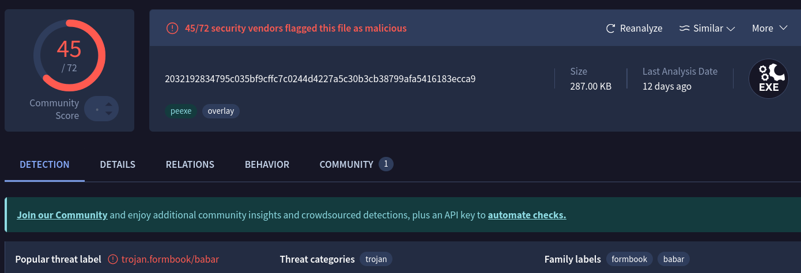801x273 pixels.
Task: Click the Similar approximate-equals icon
Action: pos(685,28)
